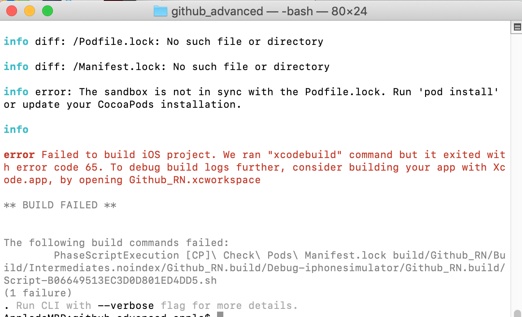
Task: Minimize the Terminal window
Action: pos(30,11)
